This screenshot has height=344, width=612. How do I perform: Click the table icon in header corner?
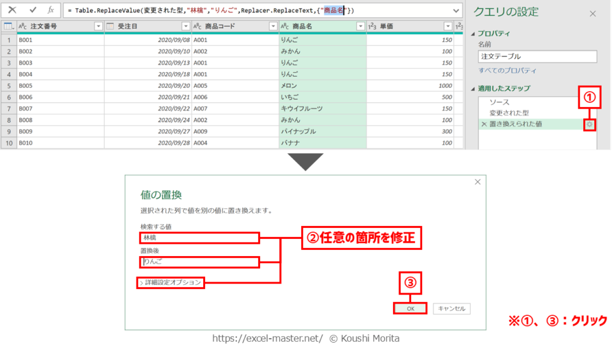[9, 26]
